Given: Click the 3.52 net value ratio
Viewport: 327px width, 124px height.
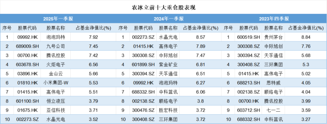Looking at the screenshot, I should [x=93, y=119].
